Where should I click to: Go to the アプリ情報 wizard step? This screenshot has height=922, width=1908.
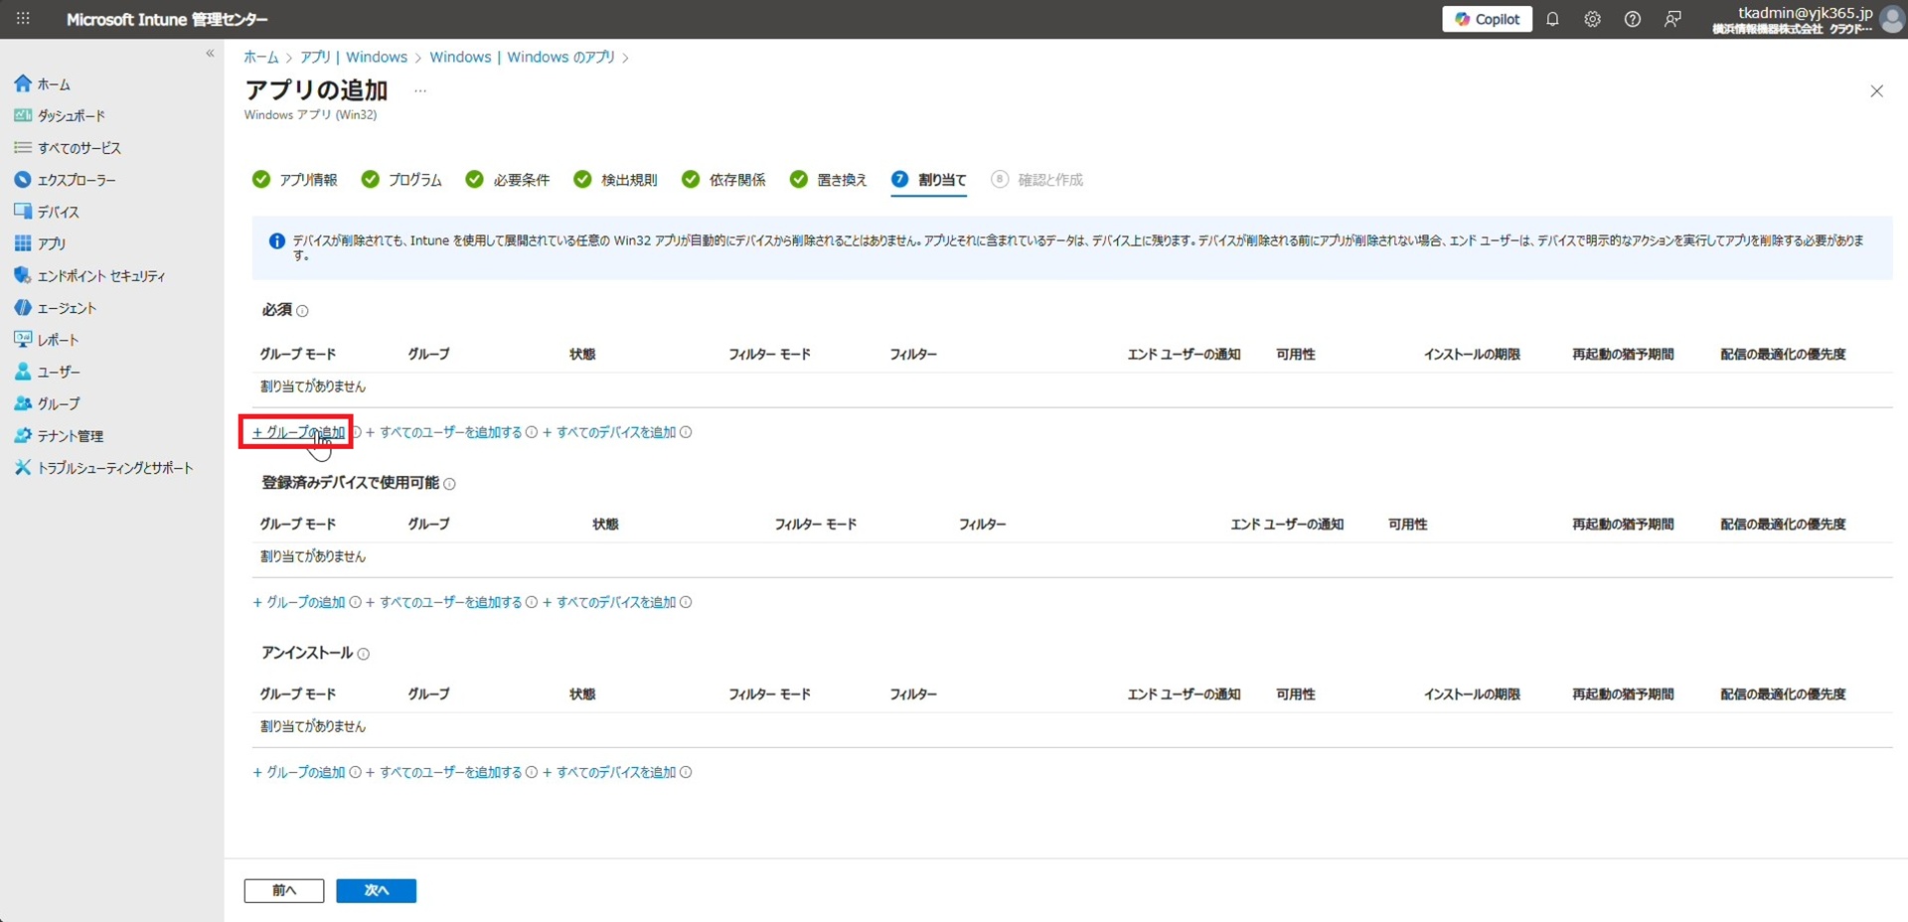click(x=296, y=180)
